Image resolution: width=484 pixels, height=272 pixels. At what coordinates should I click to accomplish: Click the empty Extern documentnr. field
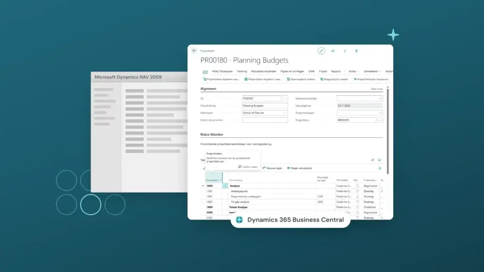(265, 120)
